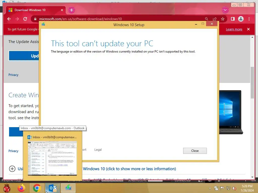Open a new Chrome tab with plus button

pos(71,10)
